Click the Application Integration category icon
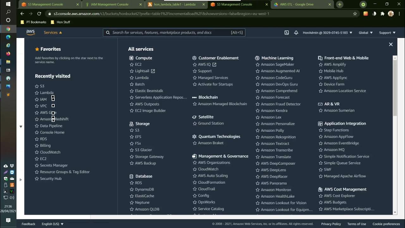Image resolution: width=405 pixels, height=228 pixels. [x=320, y=123]
